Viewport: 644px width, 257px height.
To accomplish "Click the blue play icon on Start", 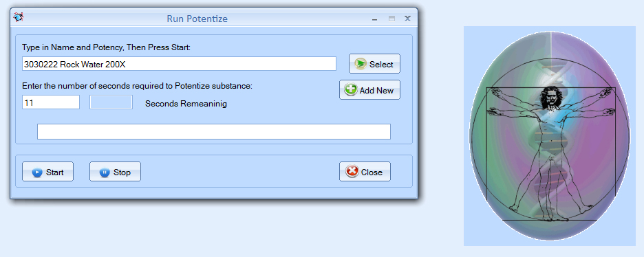I will point(37,172).
